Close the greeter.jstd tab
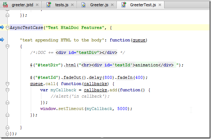The image size is (211, 139). [37, 5]
